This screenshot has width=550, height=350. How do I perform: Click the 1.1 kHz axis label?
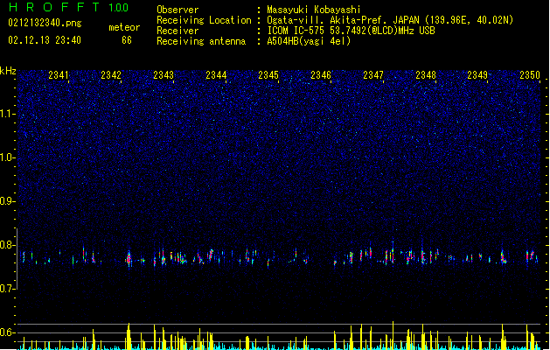point(7,114)
